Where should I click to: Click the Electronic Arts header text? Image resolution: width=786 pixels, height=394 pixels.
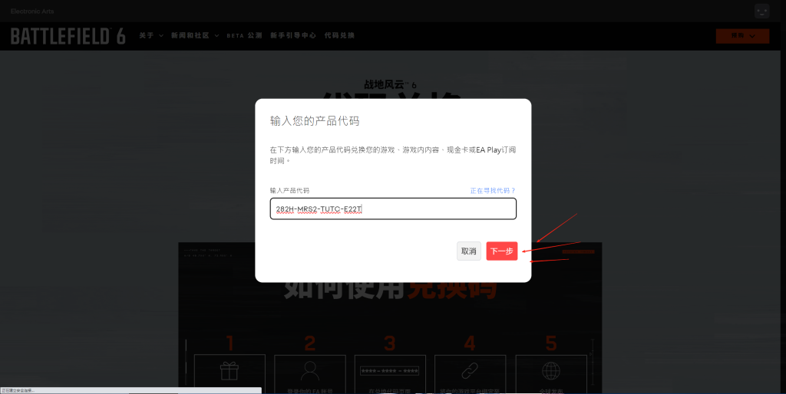point(32,11)
